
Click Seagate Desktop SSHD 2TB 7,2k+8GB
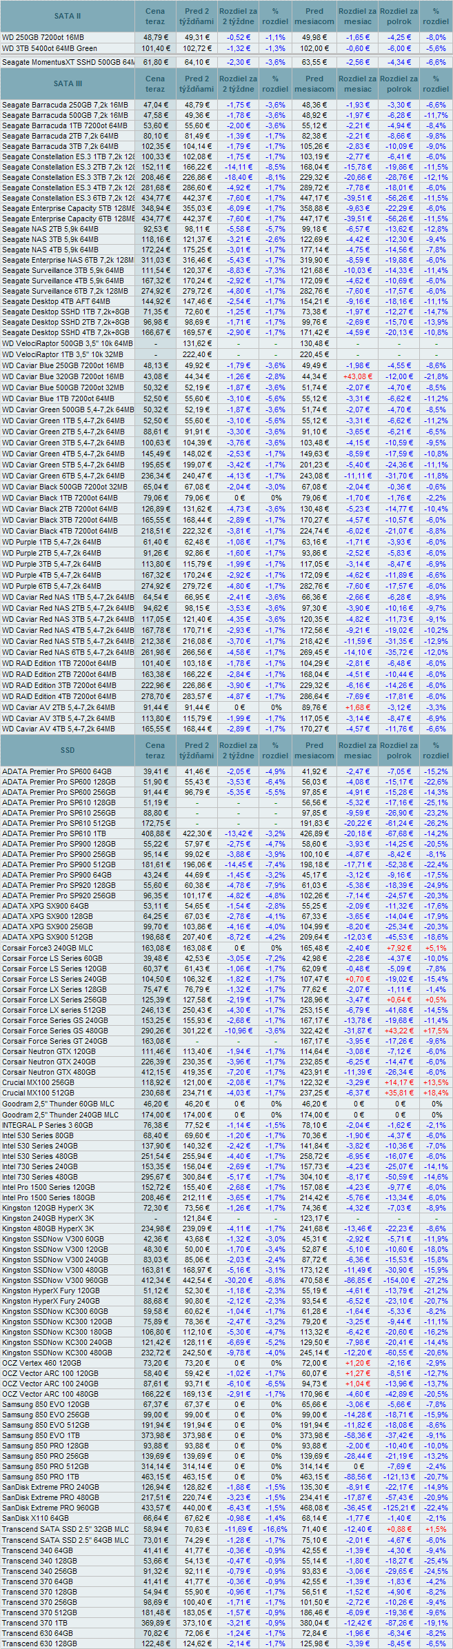66,322
